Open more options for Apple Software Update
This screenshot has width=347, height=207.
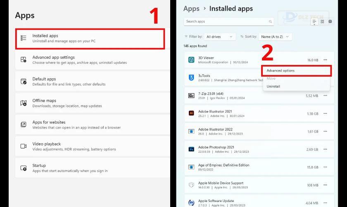click(x=326, y=203)
